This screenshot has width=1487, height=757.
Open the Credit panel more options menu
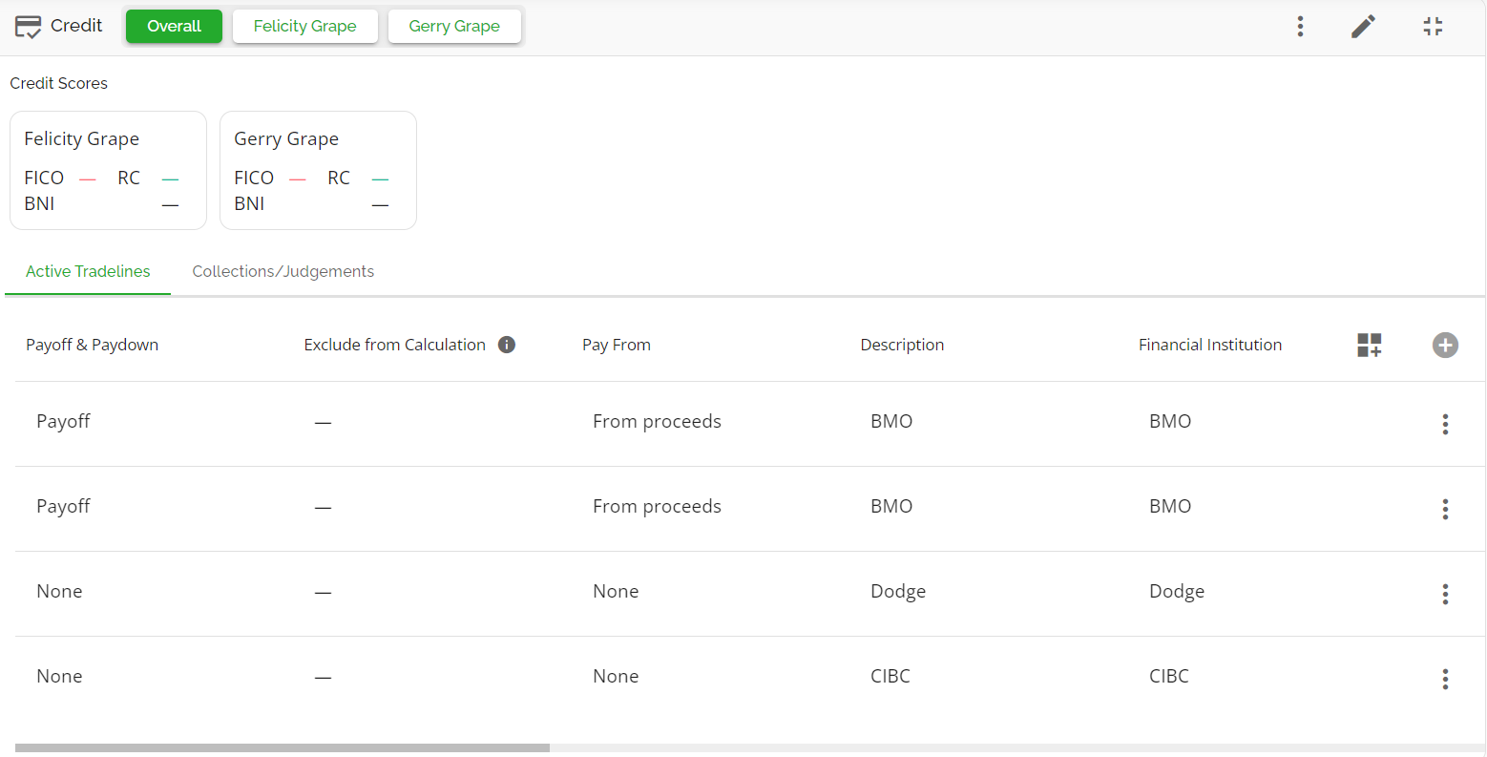point(1300,27)
